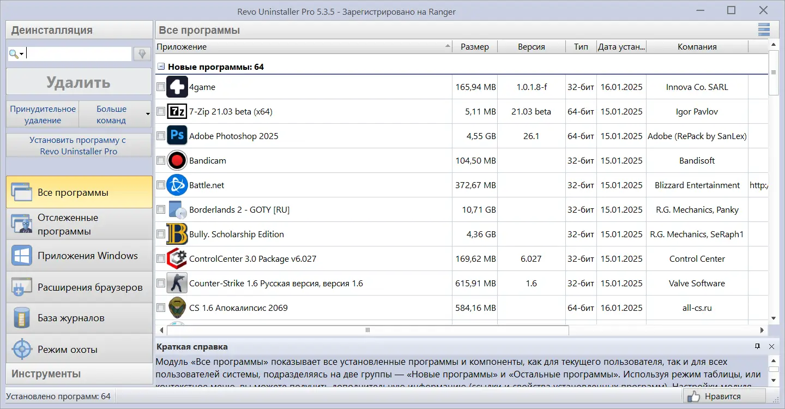The height and width of the screenshot is (409, 785).
Task: Check the checkbox next to Adobe Photoshop 2025
Action: tap(160, 136)
